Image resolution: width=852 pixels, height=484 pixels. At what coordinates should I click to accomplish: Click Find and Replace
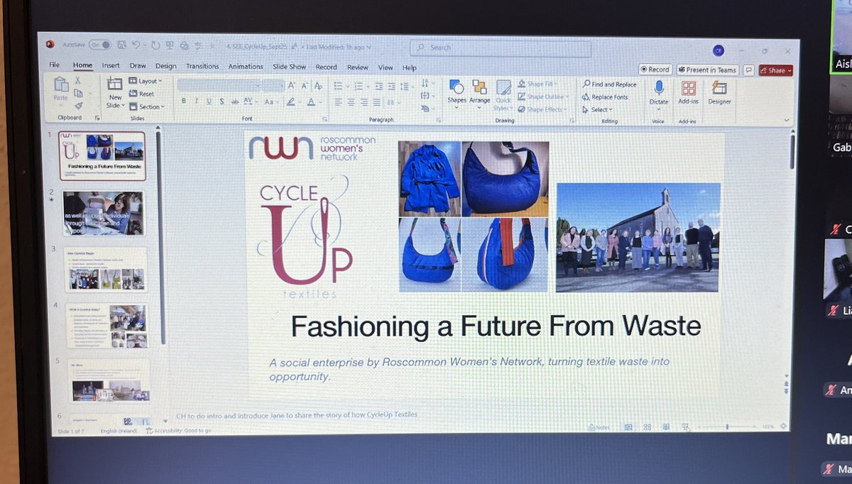(x=609, y=84)
